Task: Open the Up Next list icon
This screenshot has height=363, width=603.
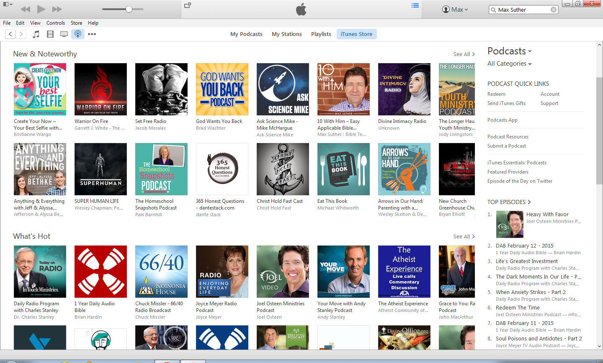Action: (415, 5)
